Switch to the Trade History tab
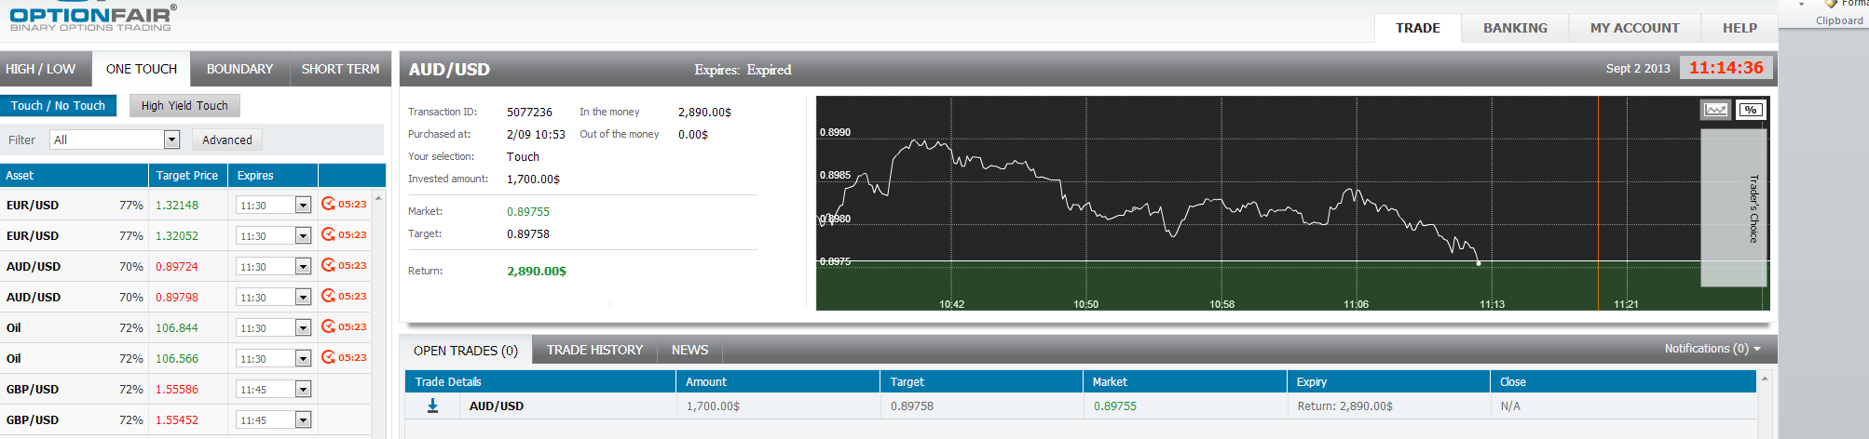Image resolution: width=1869 pixels, height=439 pixels. pyautogui.click(x=594, y=350)
